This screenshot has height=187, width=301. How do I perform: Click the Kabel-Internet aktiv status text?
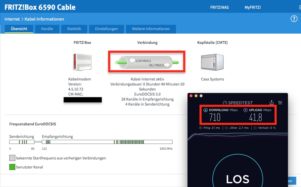coord(147,79)
